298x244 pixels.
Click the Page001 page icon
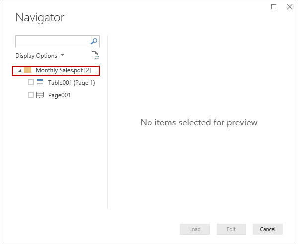tap(41, 95)
